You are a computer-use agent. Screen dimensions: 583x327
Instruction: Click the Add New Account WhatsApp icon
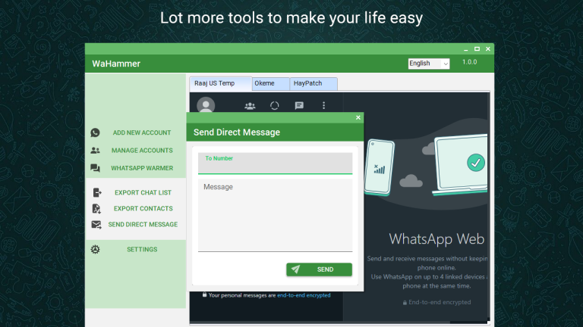95,132
